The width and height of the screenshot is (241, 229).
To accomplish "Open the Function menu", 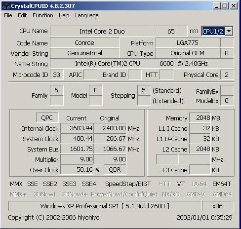I will tap(43, 15).
